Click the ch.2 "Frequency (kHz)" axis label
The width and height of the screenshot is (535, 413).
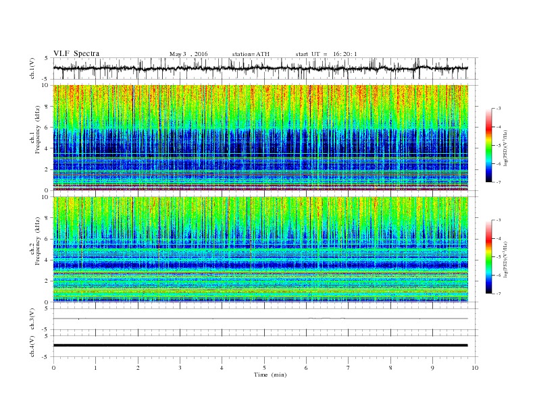point(38,241)
